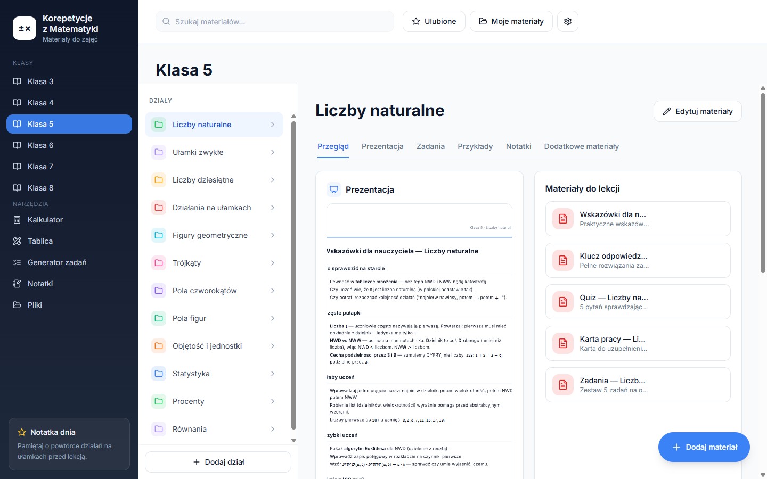Click the Zadania — Liczb... document icon
The image size is (767, 479).
click(x=563, y=385)
